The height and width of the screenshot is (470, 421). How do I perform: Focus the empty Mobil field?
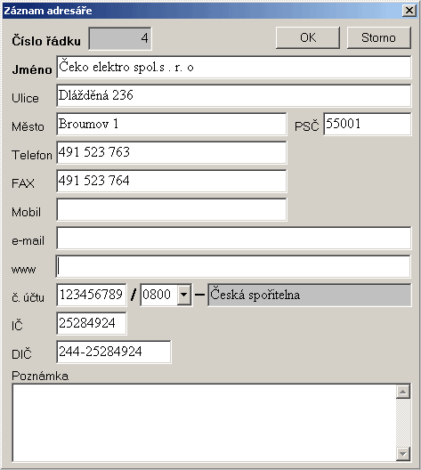click(172, 209)
